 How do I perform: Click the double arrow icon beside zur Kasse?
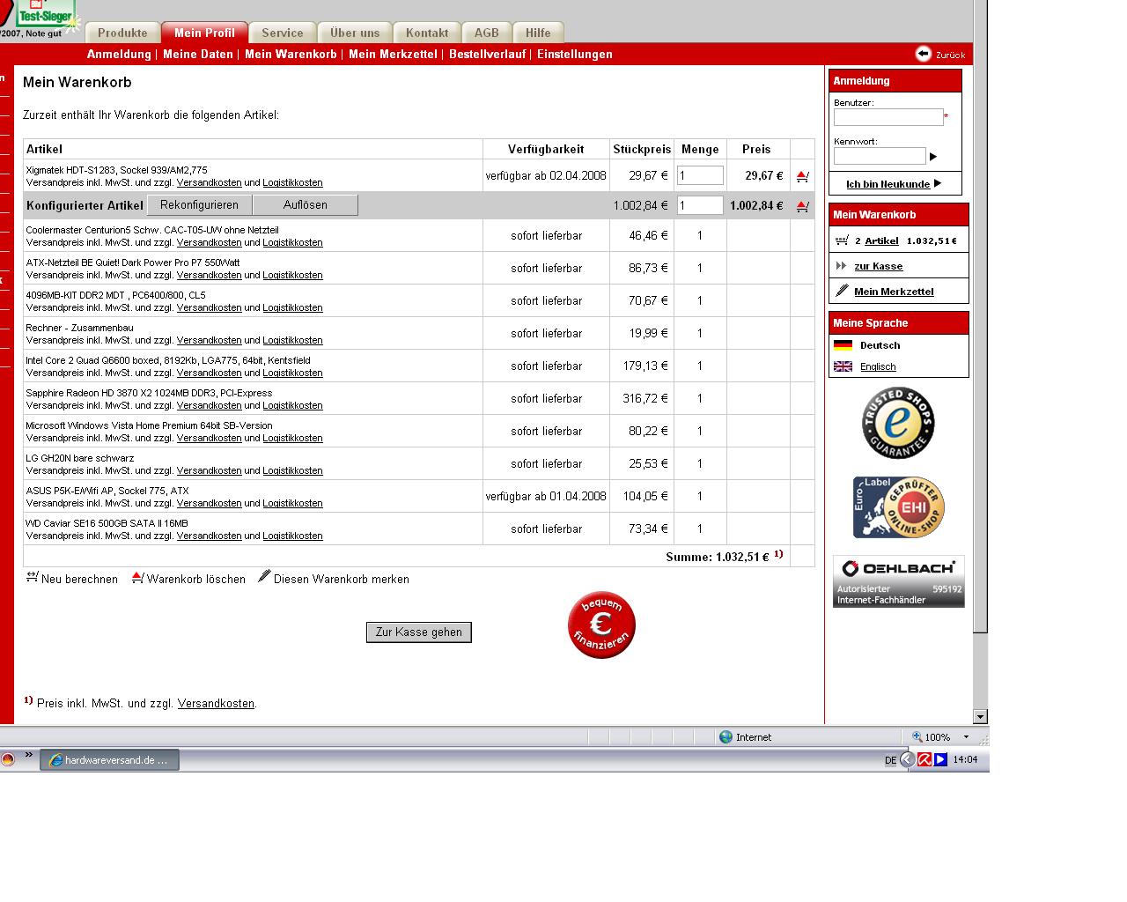coord(841,265)
